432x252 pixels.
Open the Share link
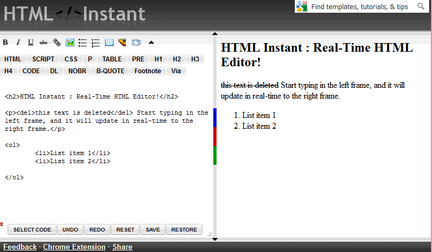click(122, 247)
